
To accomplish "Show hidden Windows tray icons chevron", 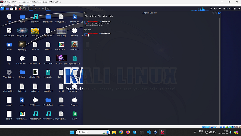I will click(195, 132).
